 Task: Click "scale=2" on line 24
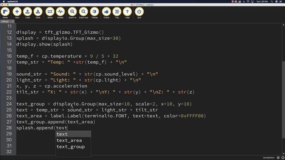pyautogui.click(x=146, y=104)
